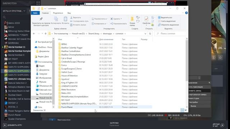Click Select all in ribbon

pyautogui.click(x=165, y=18)
